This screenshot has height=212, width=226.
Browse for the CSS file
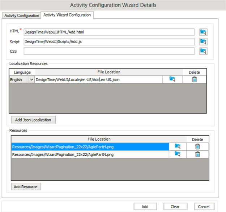pos(203,51)
